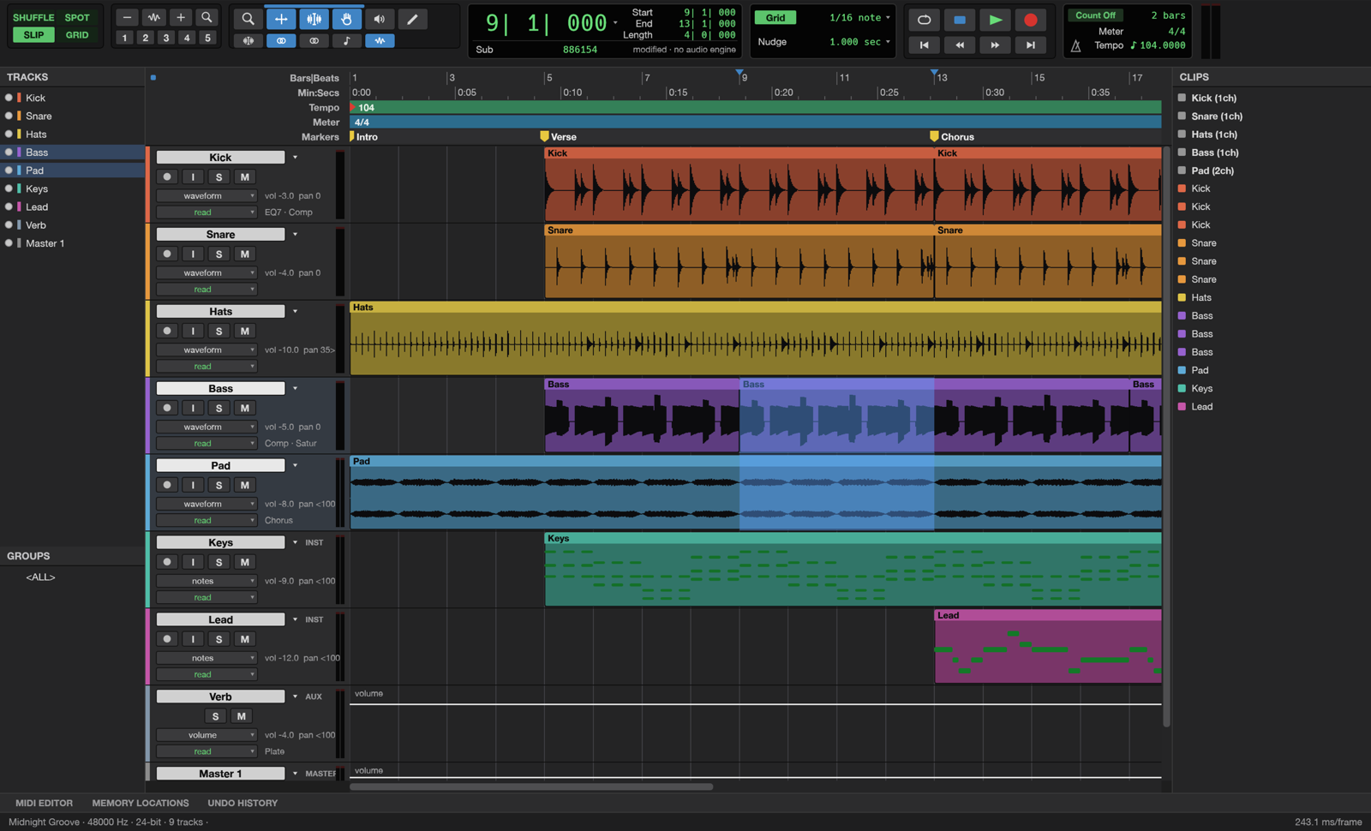
Task: Open Kick track view selector waveform dropdown
Action: click(207, 195)
